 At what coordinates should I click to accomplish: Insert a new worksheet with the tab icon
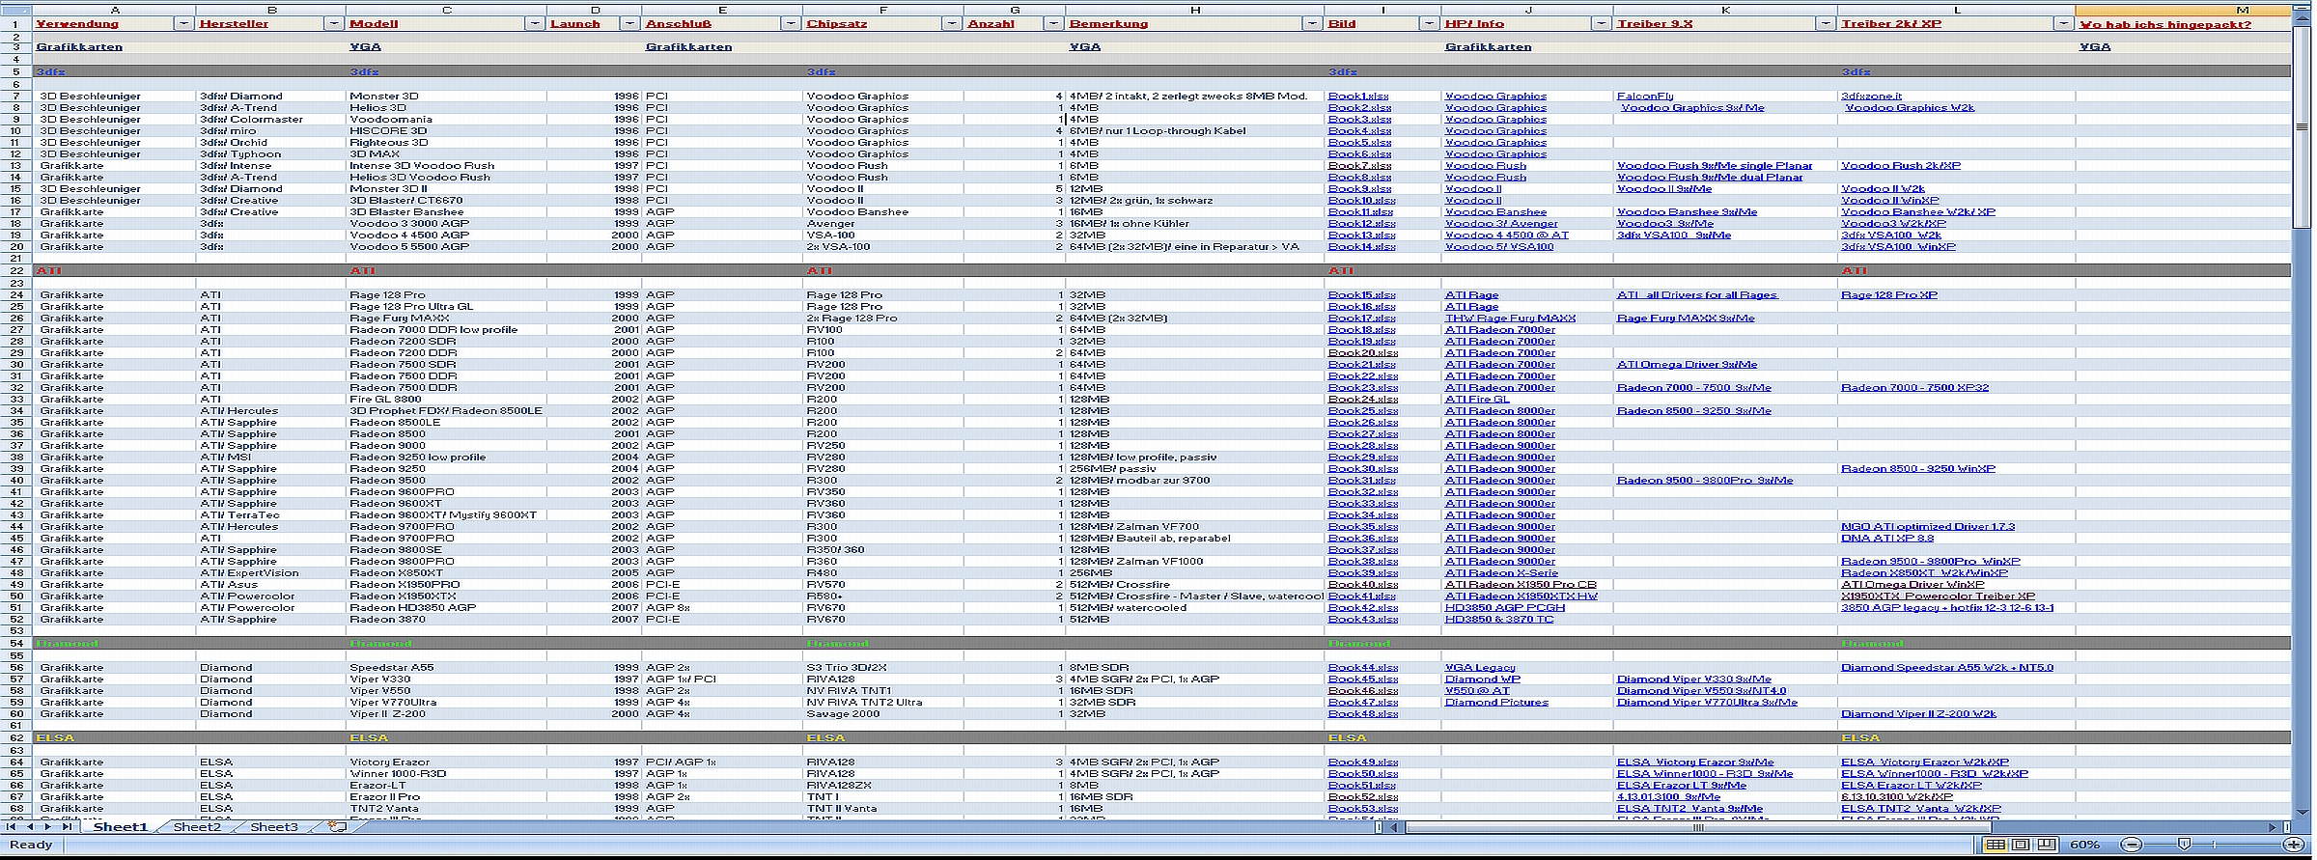coord(337,827)
